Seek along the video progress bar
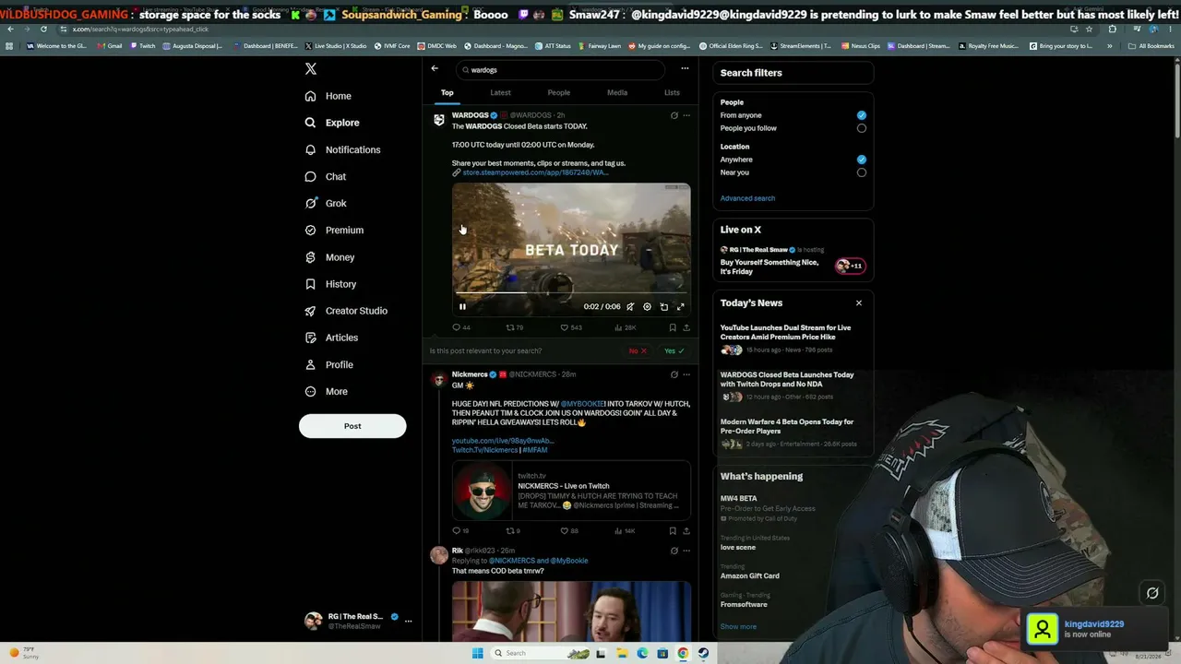Viewport: 1181px width, 664px height. tap(571, 293)
